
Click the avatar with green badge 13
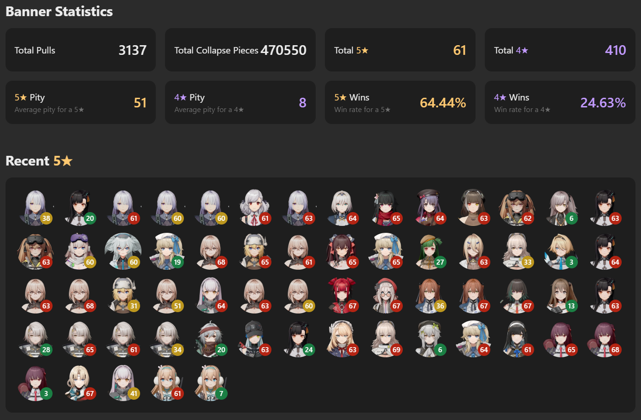(x=561, y=295)
